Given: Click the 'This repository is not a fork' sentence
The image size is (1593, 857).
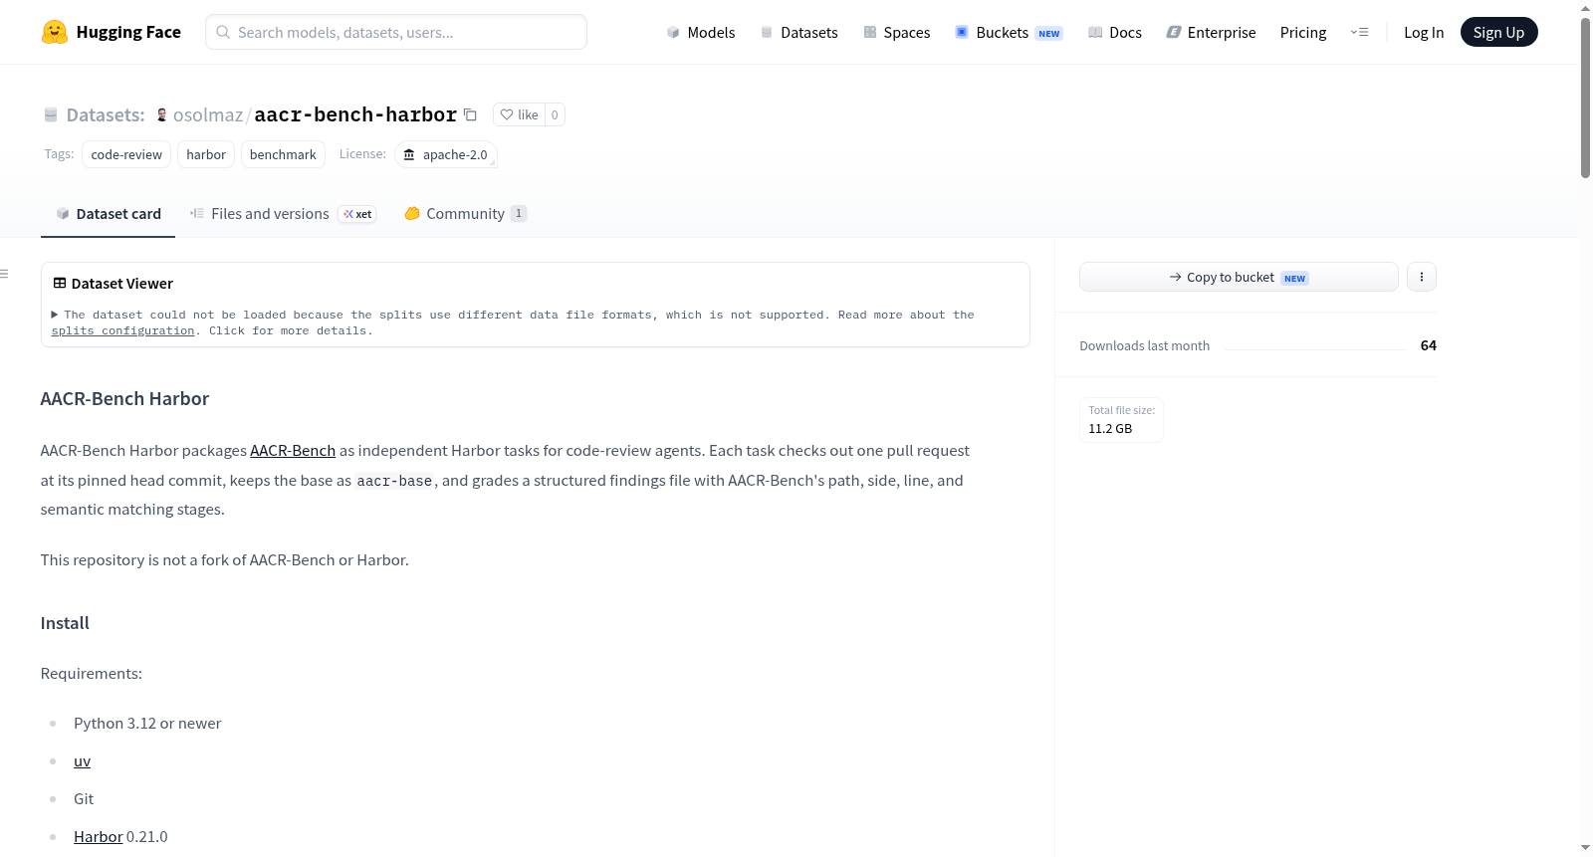Looking at the screenshot, I should point(225,560).
